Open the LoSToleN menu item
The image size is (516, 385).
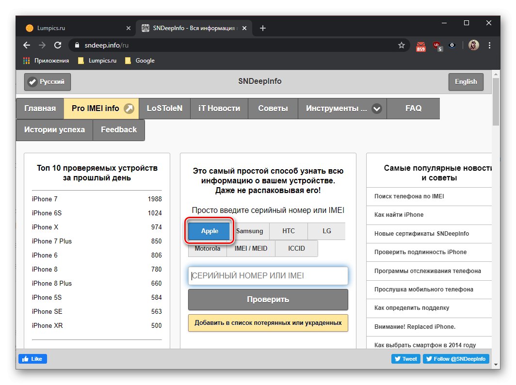164,108
